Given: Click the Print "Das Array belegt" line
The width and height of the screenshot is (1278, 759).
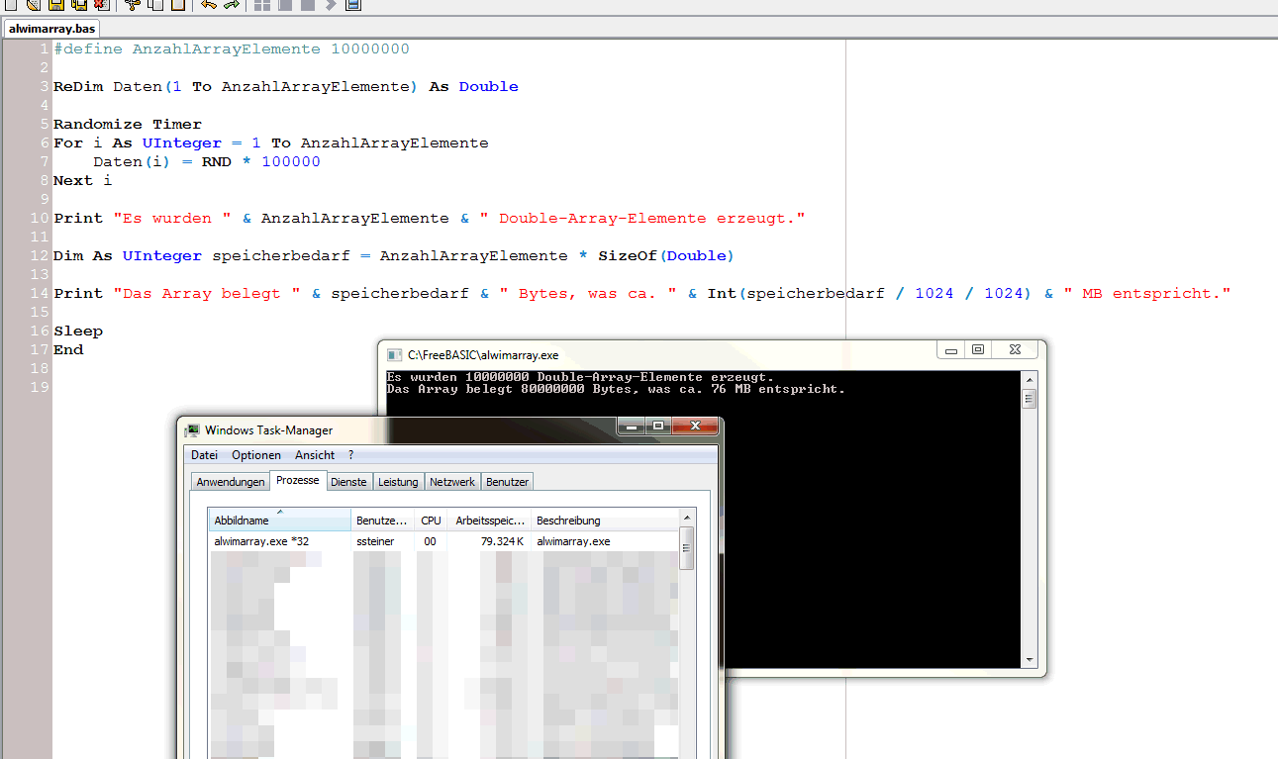Looking at the screenshot, I should tap(642, 293).
